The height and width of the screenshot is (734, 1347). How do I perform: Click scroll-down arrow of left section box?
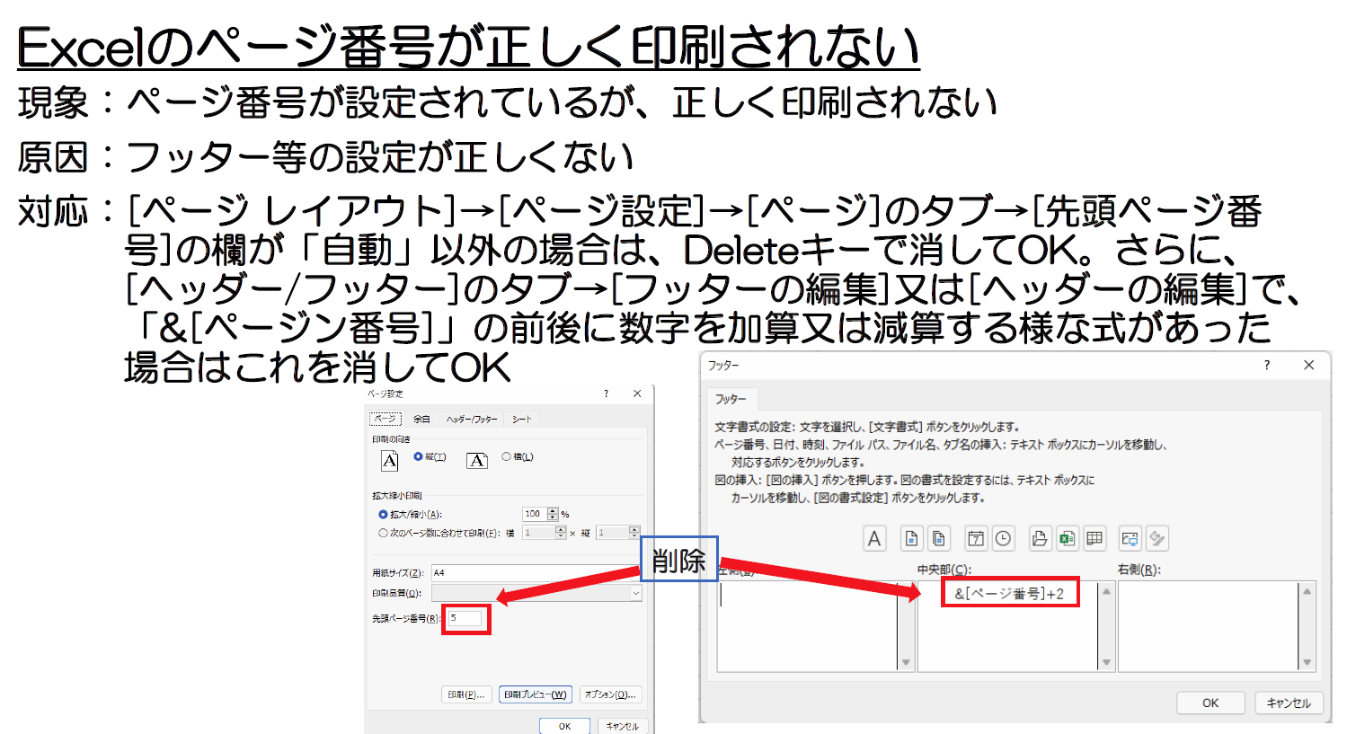906,662
